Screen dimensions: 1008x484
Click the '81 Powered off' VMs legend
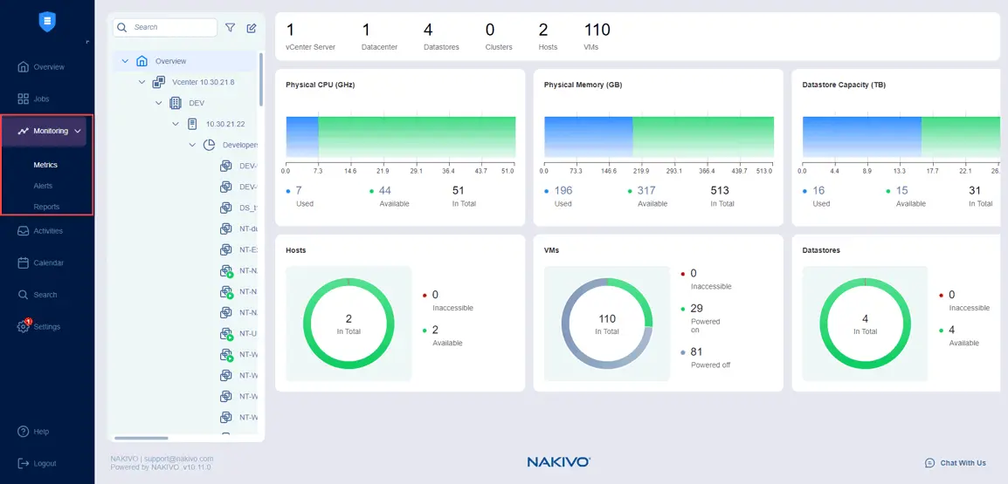point(705,358)
